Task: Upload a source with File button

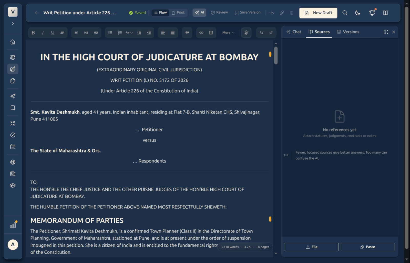Action: click(x=311, y=247)
